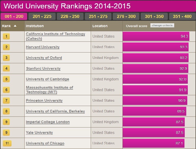Switch to the 201 - 225 tab

42,16
